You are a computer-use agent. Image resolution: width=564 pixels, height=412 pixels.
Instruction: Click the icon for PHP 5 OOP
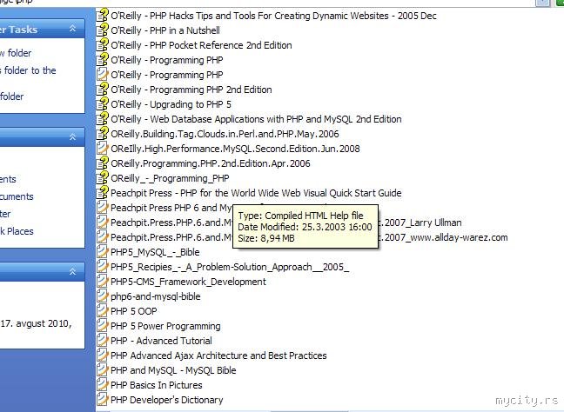tap(103, 310)
